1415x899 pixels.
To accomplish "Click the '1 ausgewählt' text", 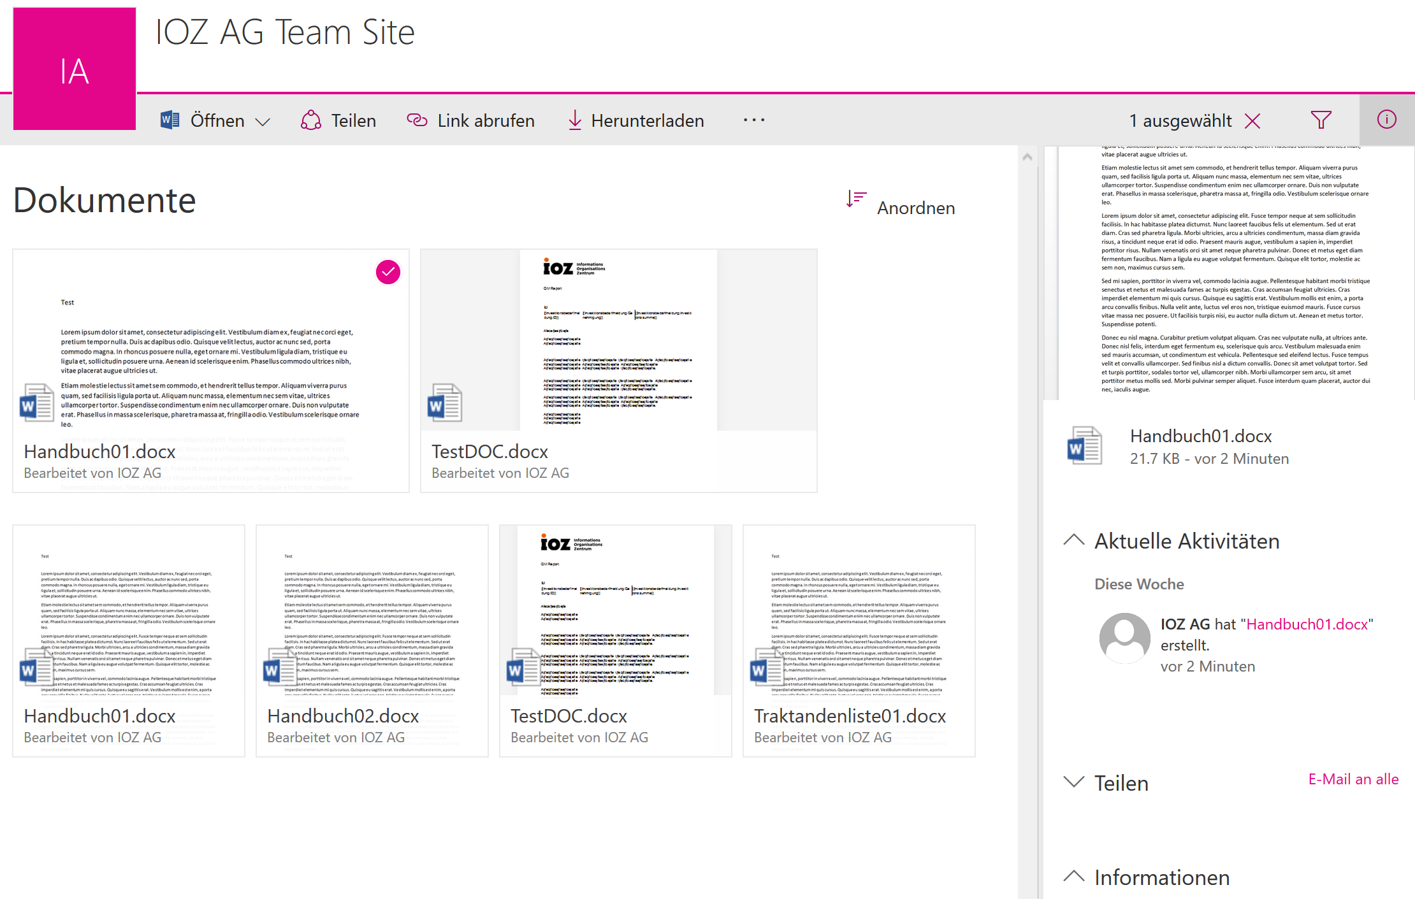I will click(1180, 120).
